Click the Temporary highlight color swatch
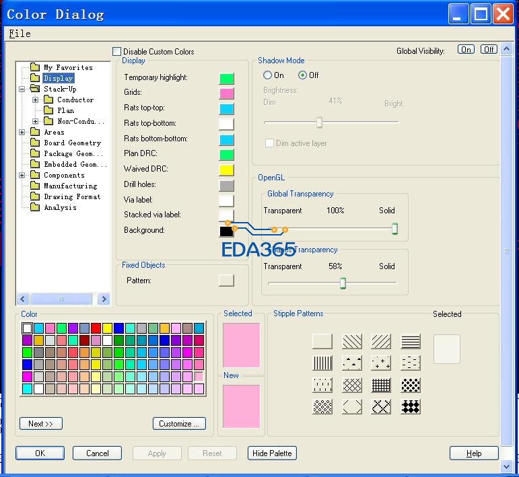This screenshot has height=477, width=519. (227, 79)
